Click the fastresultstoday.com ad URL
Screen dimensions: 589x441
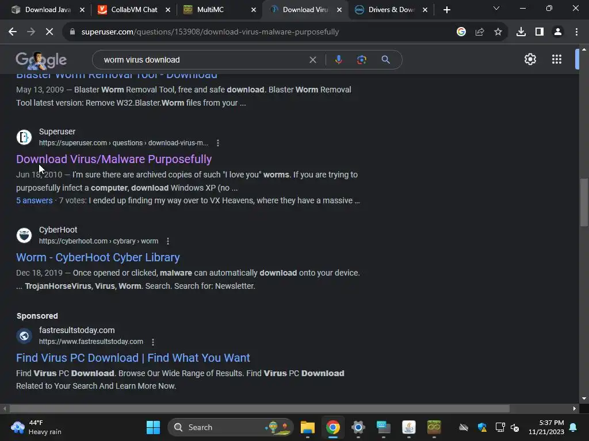(91, 342)
